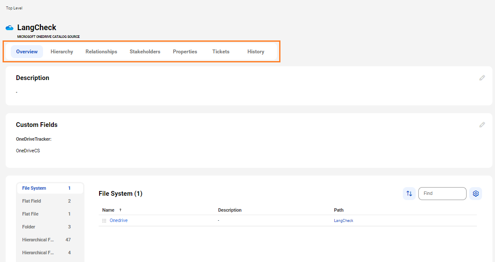495x262 pixels.
Task: Edit Custom Fields using the pencil icon
Action: pos(482,125)
